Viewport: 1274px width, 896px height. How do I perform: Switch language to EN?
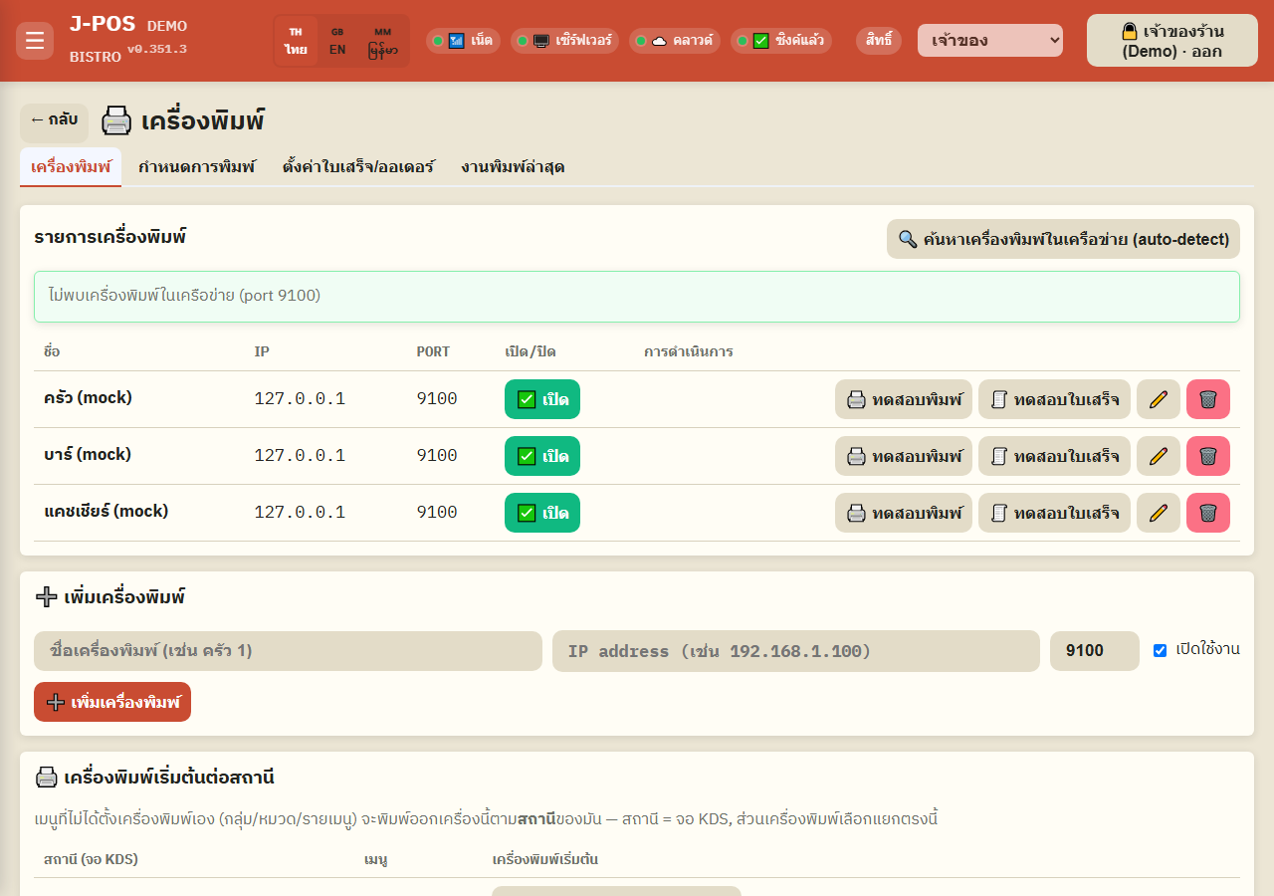(337, 41)
